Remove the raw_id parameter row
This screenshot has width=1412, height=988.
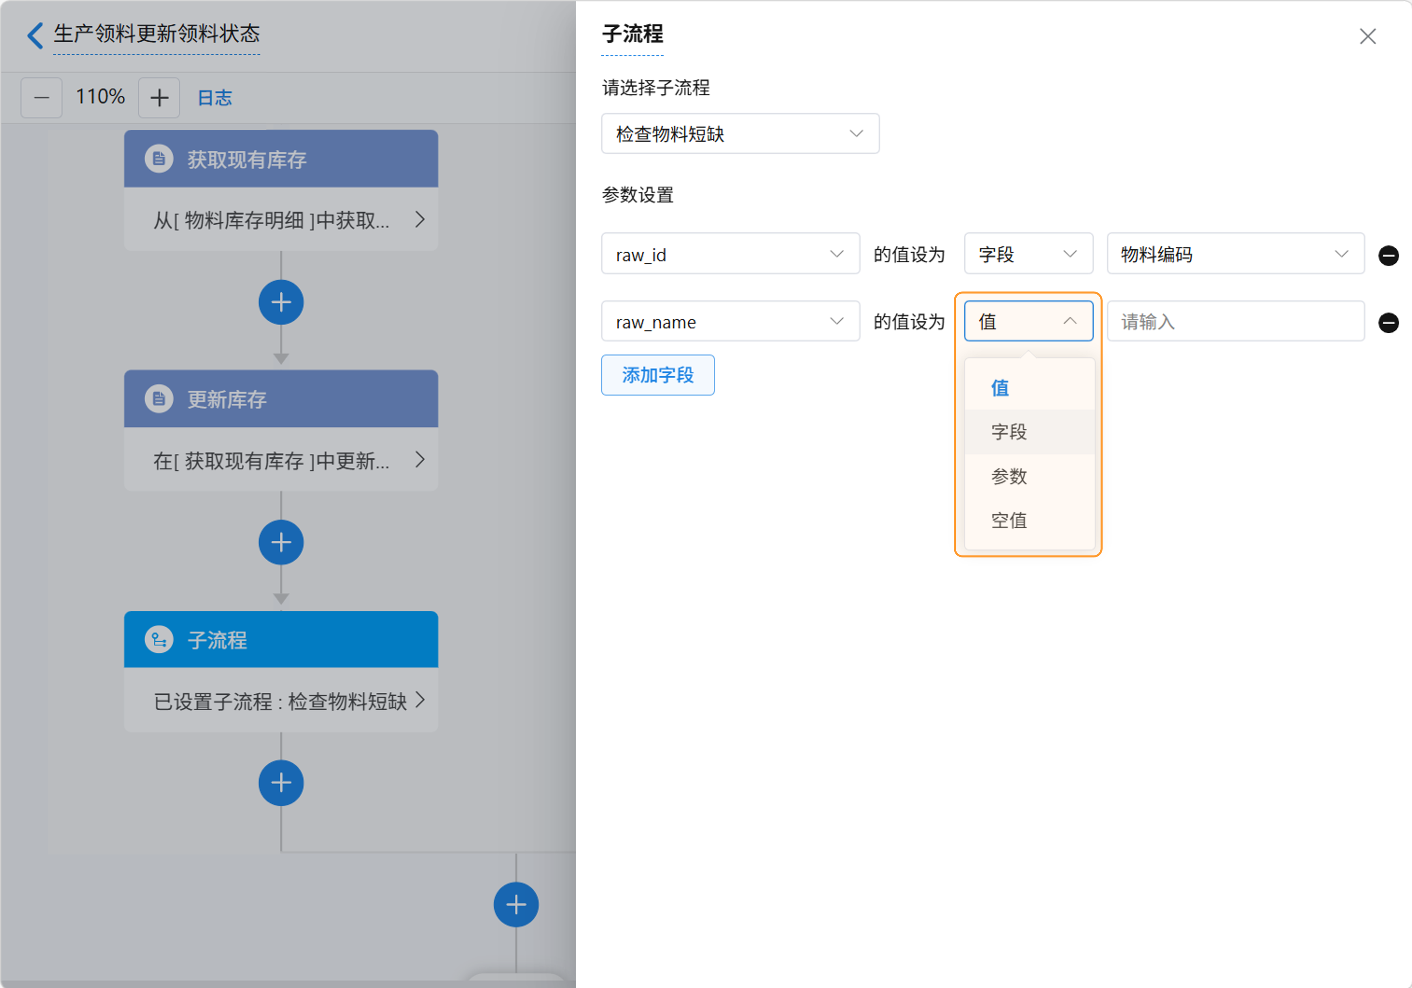[1388, 255]
